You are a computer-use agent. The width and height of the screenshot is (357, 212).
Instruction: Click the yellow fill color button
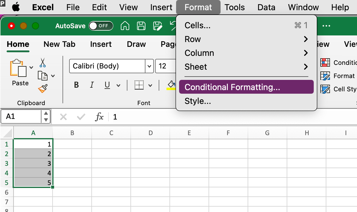pos(171,85)
